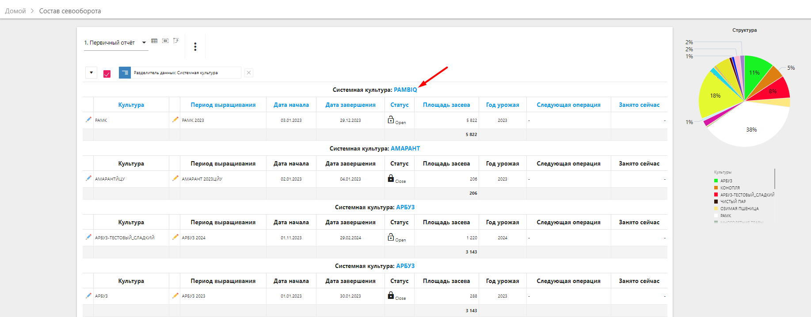
Task: Click the green АРБУЗ legend color swatch
Action: tap(716, 181)
